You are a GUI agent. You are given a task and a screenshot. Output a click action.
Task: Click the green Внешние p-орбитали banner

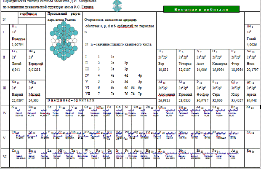tap(205, 9)
